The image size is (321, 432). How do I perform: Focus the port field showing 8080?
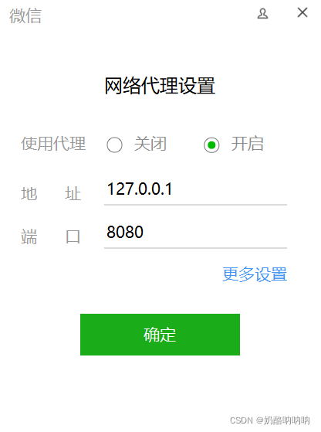[195, 233]
